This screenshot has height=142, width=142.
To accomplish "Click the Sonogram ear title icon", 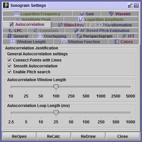I will click(x=6, y=5).
